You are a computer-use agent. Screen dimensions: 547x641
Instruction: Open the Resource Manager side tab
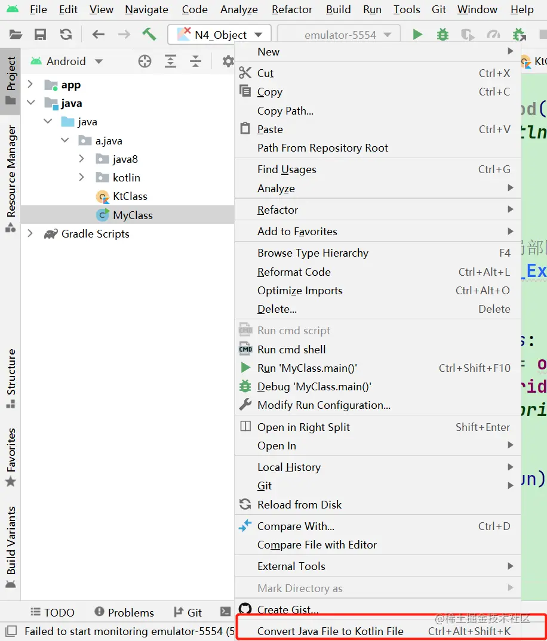[x=11, y=178]
